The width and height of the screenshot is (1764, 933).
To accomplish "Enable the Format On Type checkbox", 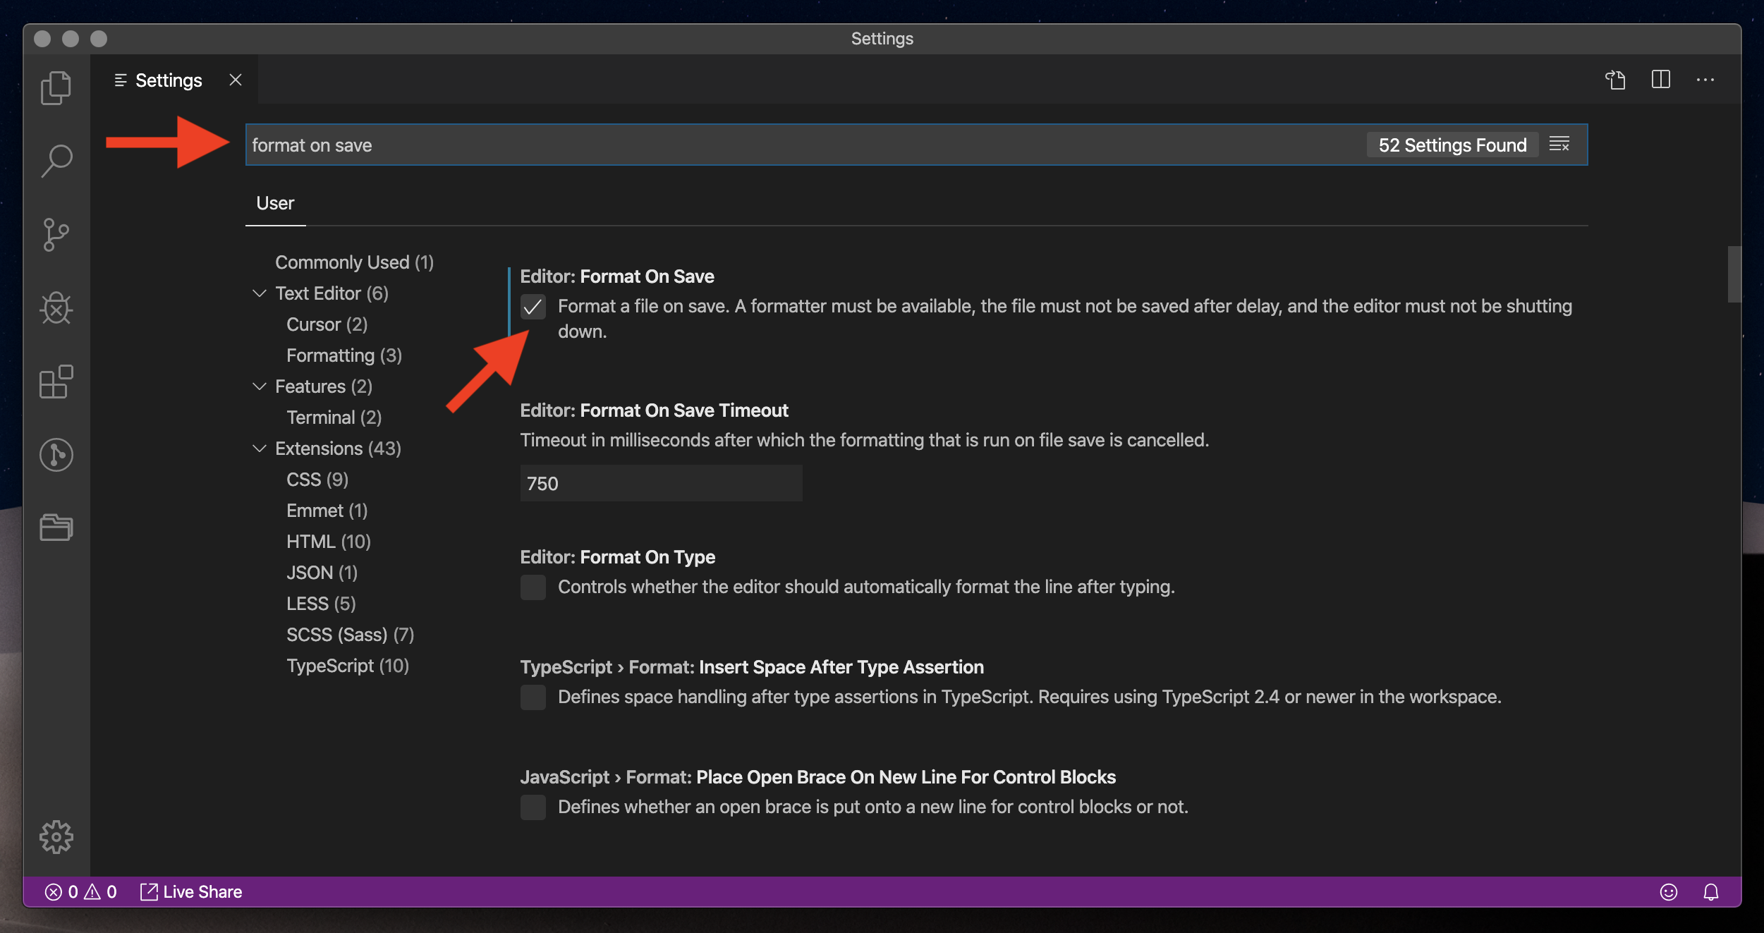I will (533, 587).
